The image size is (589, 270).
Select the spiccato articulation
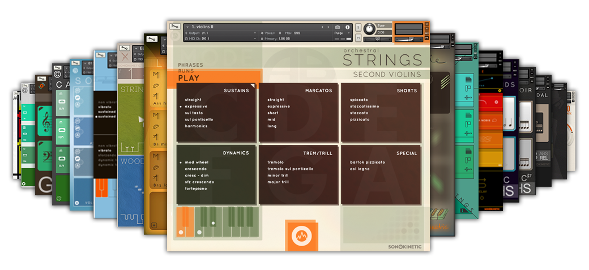point(359,100)
